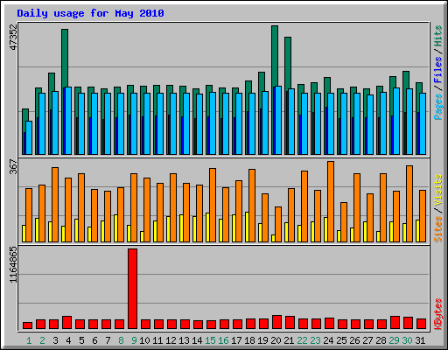Click day label 13 on the x-axis
Viewport: 448px width, 350px height.
184,340
